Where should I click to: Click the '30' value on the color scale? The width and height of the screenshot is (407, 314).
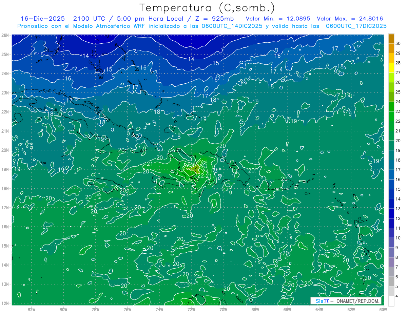click(398, 43)
